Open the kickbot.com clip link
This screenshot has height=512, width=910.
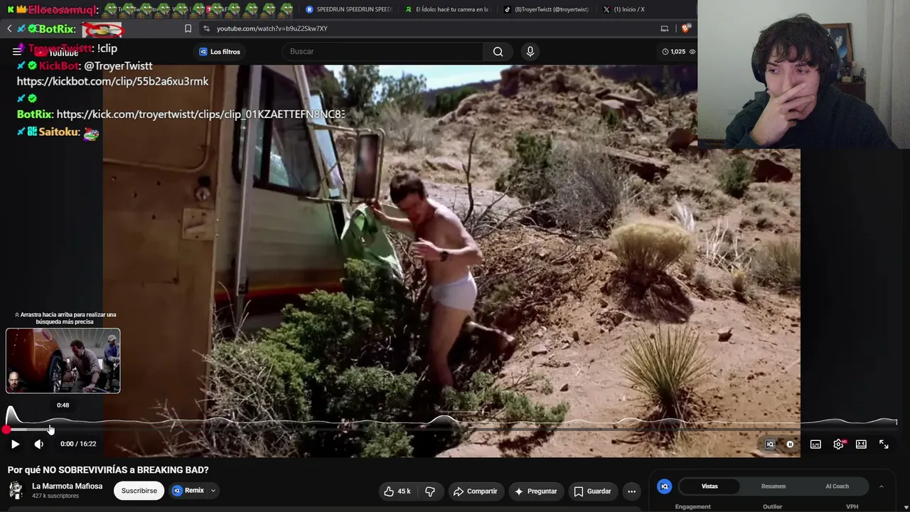click(x=112, y=82)
